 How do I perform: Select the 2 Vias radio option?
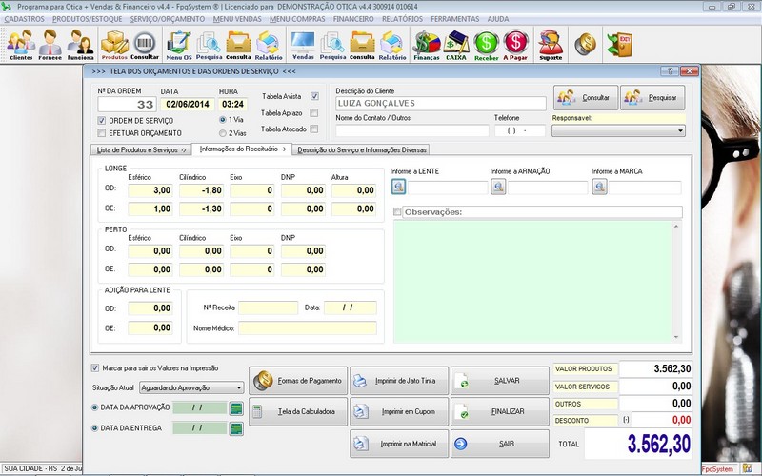(x=223, y=134)
